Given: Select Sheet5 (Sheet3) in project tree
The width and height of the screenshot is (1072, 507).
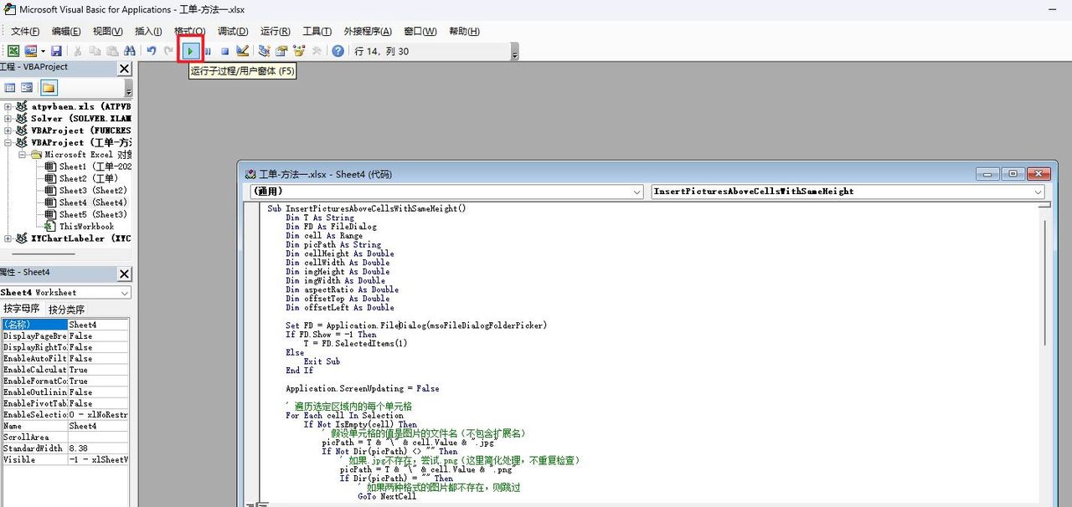Looking at the screenshot, I should [x=86, y=214].
